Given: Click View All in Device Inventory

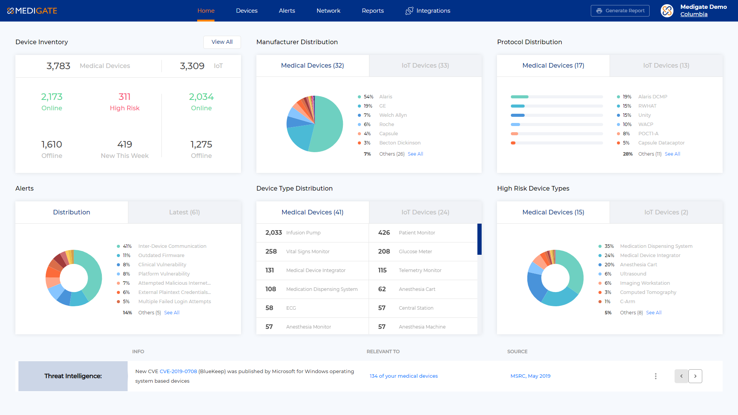Looking at the screenshot, I should (x=222, y=42).
